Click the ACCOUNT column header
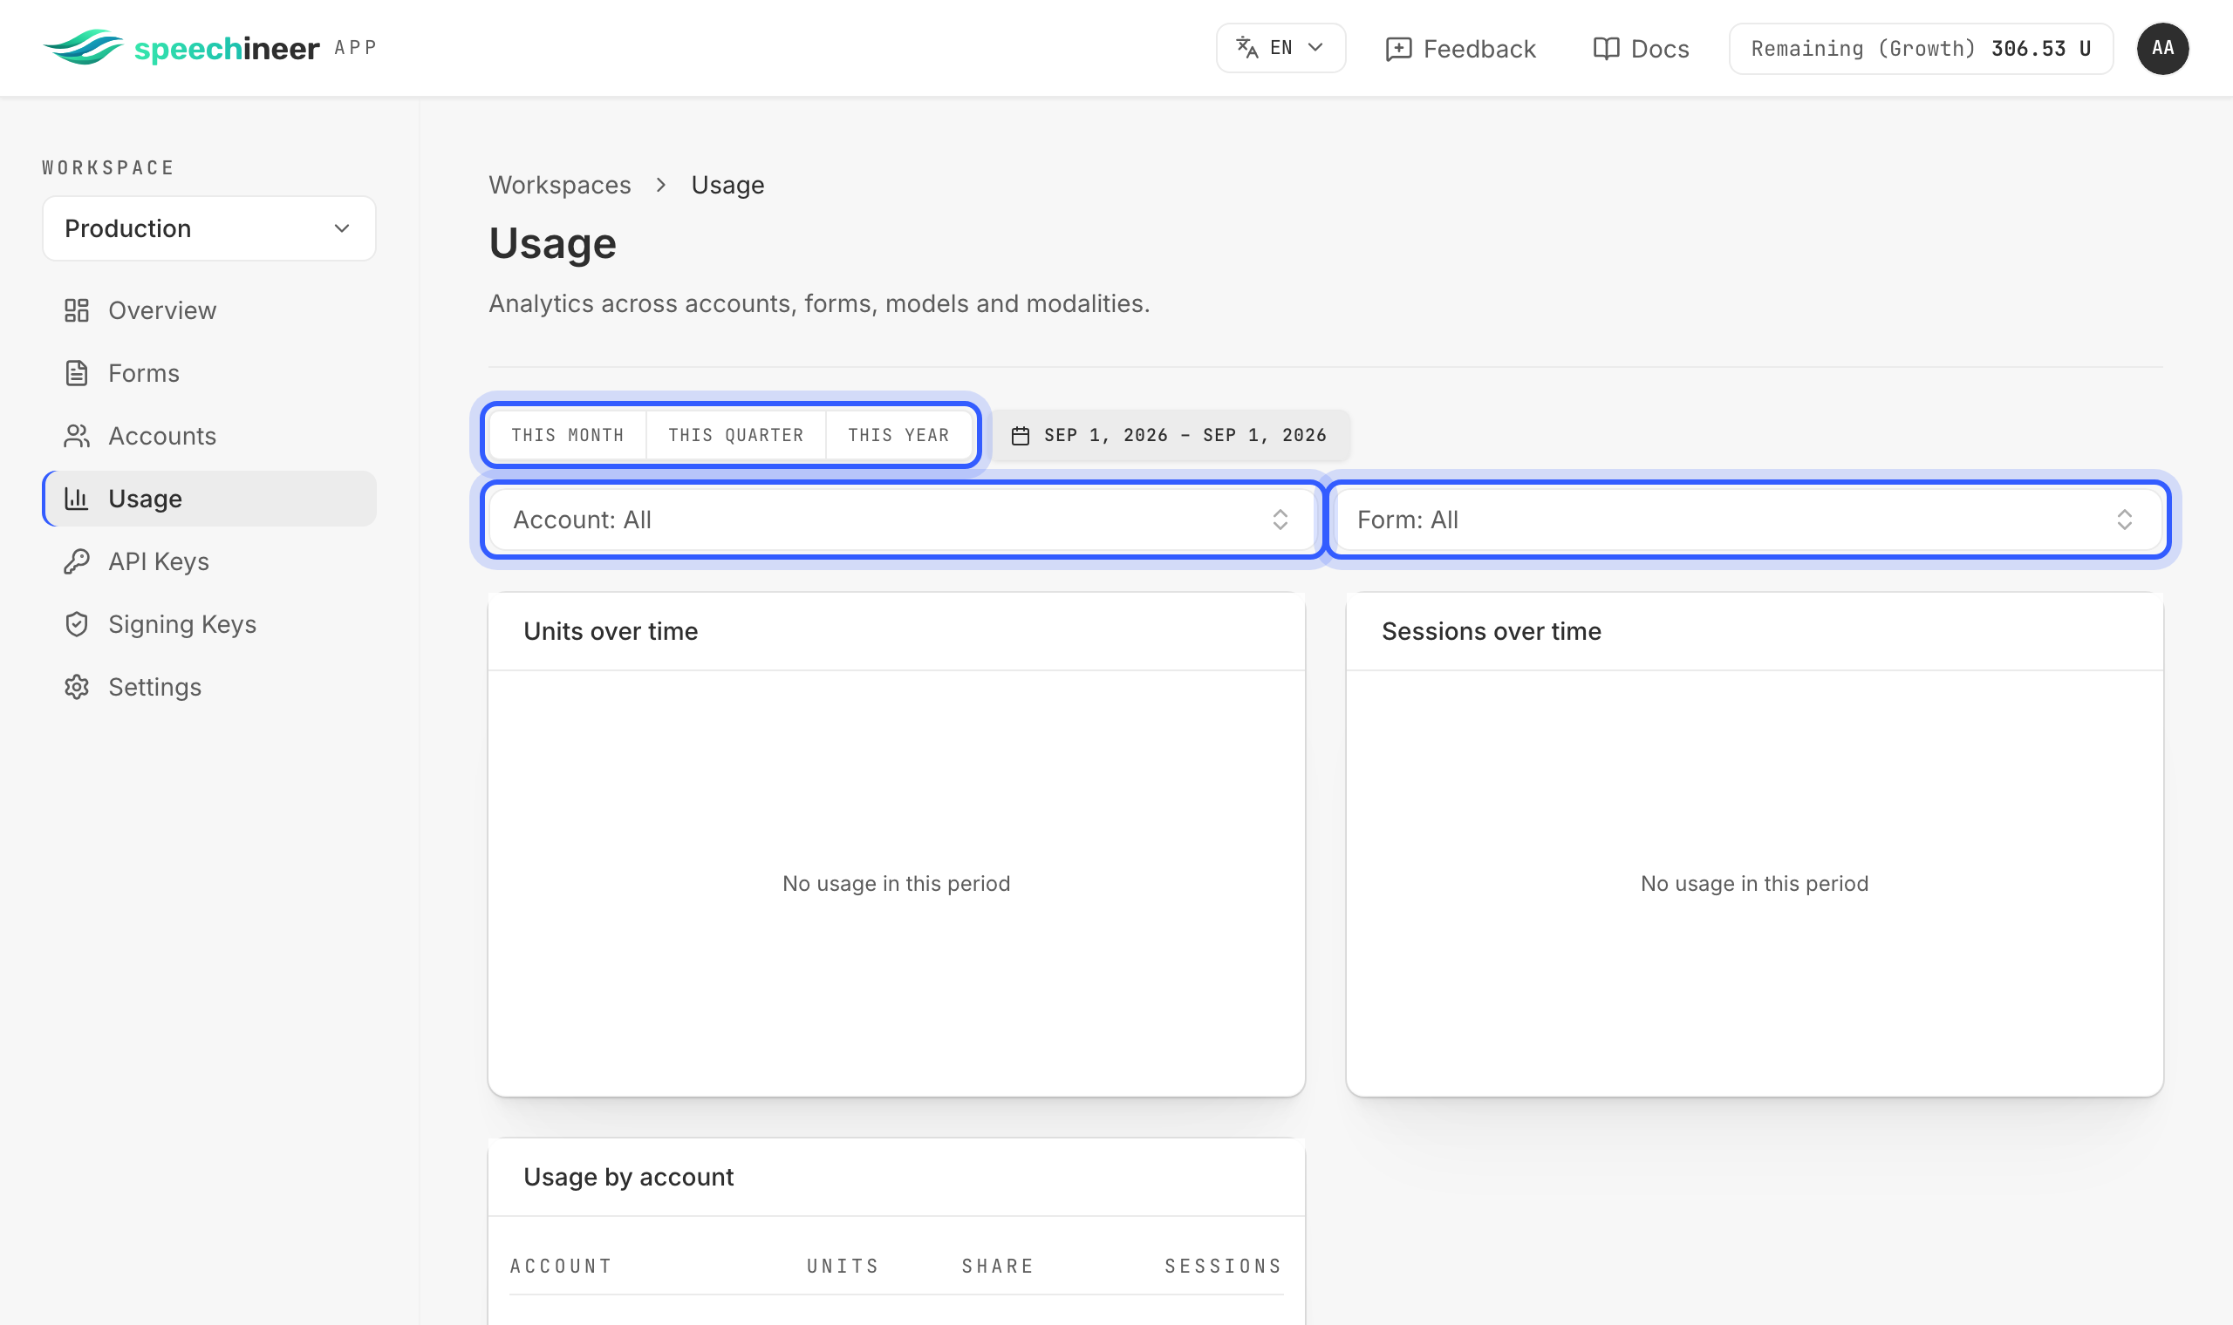The image size is (2233, 1325). 561,1266
